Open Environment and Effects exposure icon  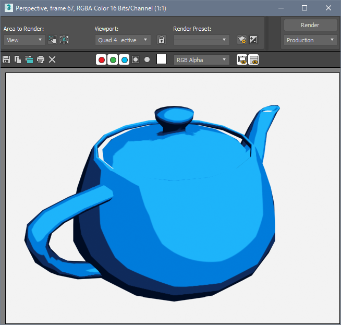(x=253, y=40)
